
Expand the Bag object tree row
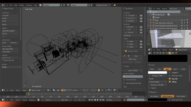tap(151, 20)
